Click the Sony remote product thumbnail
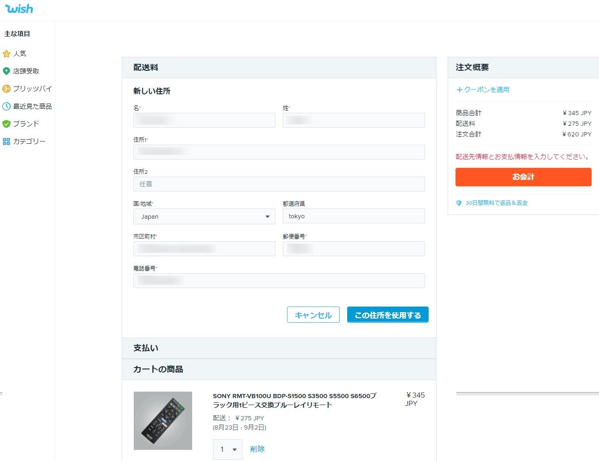Image resolution: width=599 pixels, height=461 pixels. 163,421
